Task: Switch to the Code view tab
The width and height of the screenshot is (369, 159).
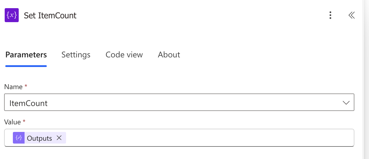Action: click(124, 55)
